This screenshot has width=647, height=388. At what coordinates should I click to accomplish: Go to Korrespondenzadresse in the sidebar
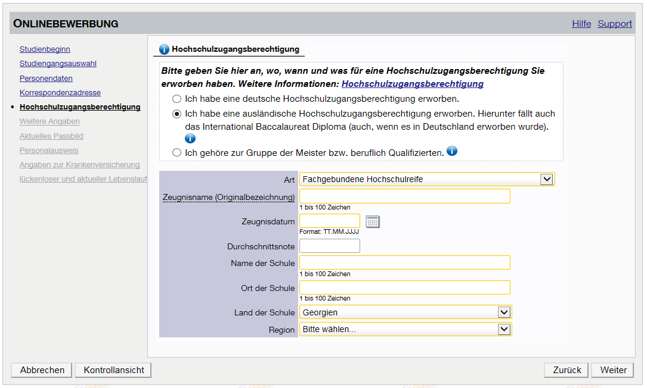click(x=60, y=93)
